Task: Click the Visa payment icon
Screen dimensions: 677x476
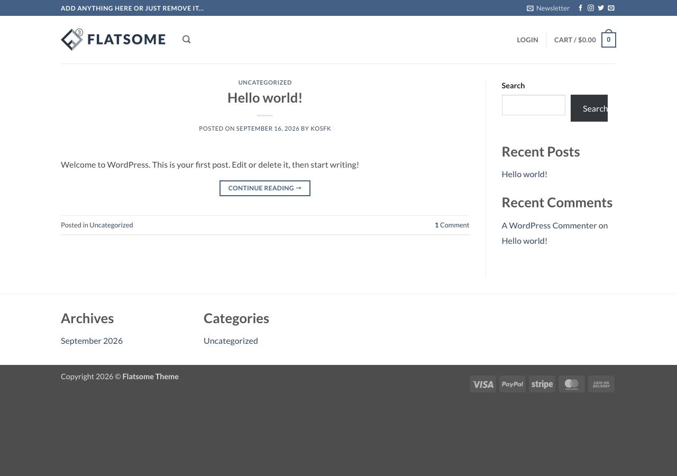Action: [x=483, y=384]
